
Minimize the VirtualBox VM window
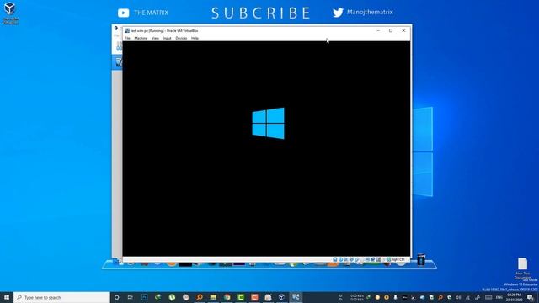coord(378,30)
